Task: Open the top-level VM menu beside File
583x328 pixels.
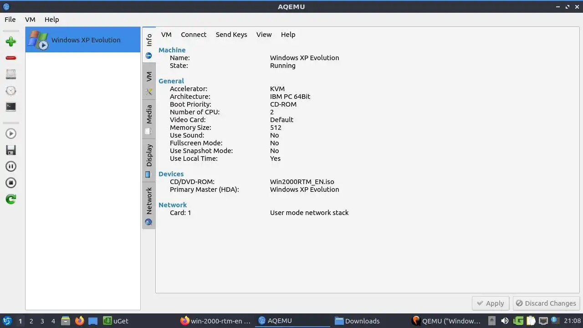Action: click(x=30, y=20)
